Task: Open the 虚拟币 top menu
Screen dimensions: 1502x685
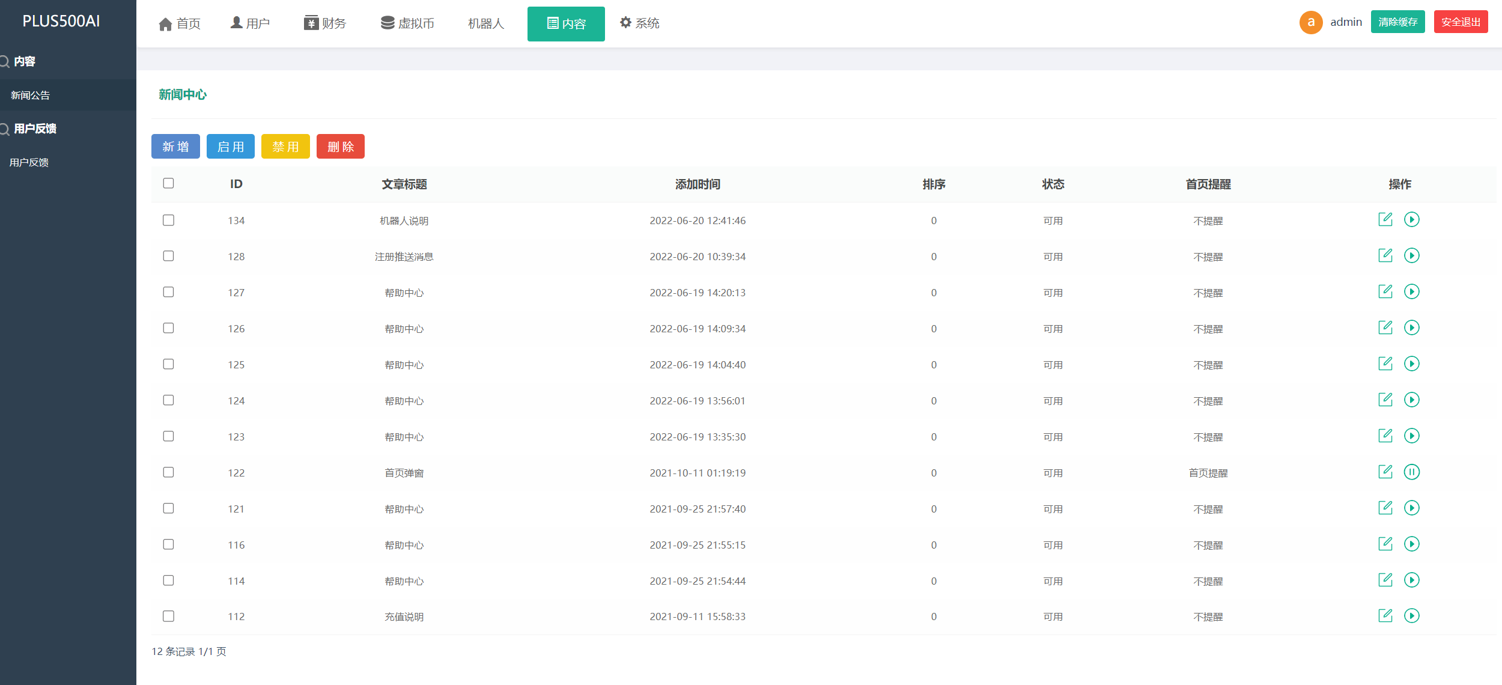Action: tap(407, 23)
